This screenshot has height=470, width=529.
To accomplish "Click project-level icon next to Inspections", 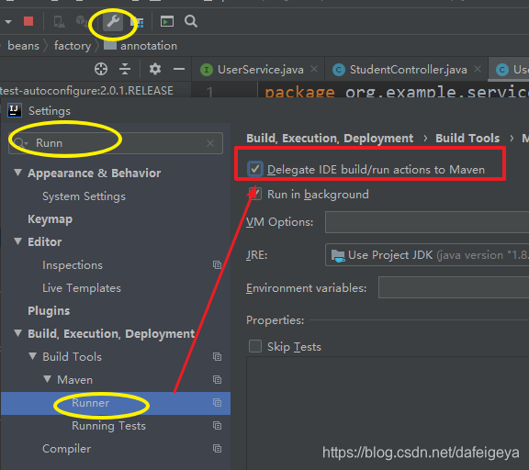I will point(218,265).
